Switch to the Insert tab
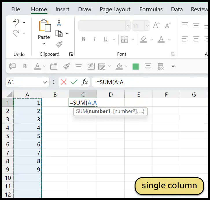The width and height of the screenshot is (210, 200). (62, 9)
